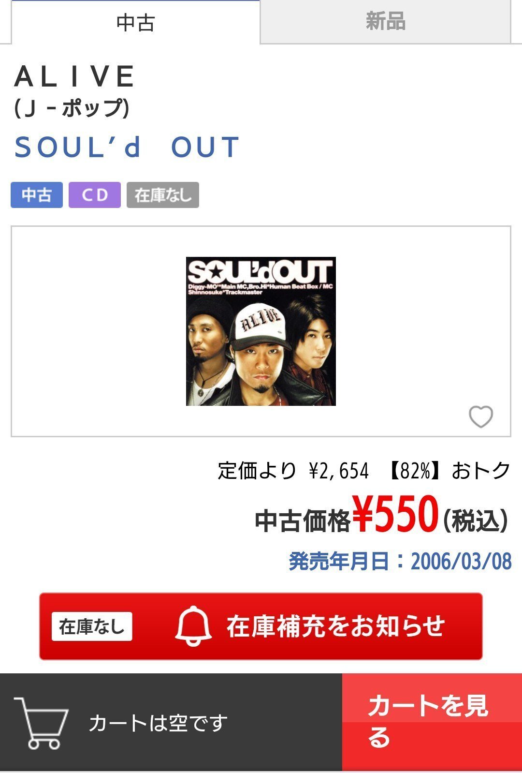Click the purple CD tag badge
This screenshot has height=773, width=522.
[95, 195]
